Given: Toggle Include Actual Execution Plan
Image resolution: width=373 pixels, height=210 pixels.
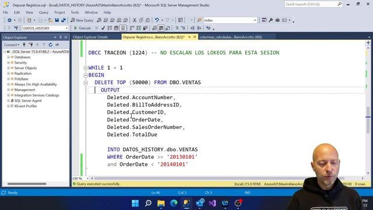Looking at the screenshot, I should coord(132,28).
